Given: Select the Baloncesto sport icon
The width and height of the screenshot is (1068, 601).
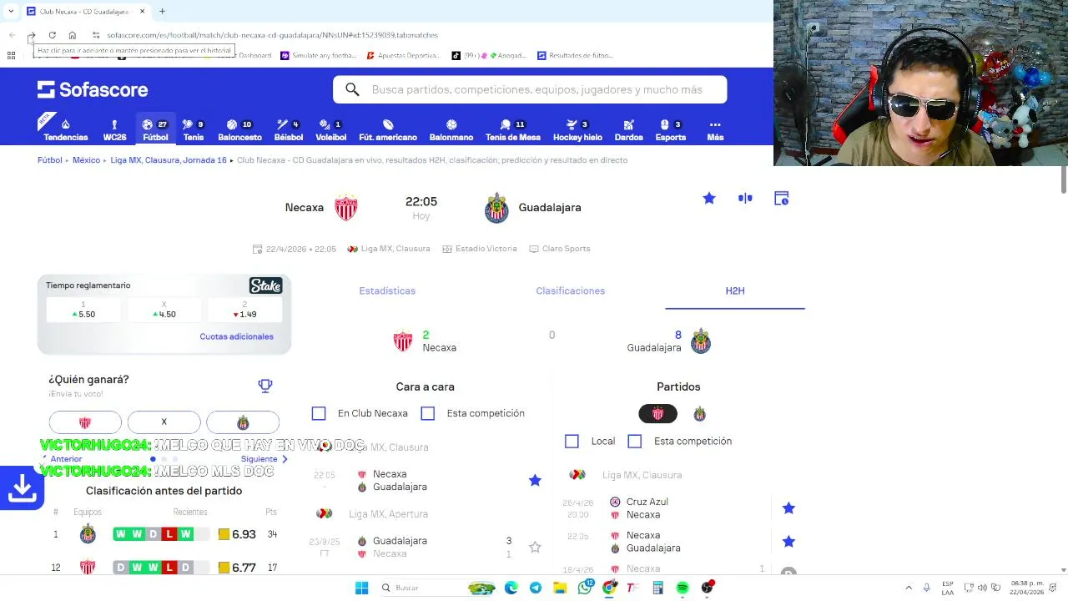Looking at the screenshot, I should (x=239, y=130).
